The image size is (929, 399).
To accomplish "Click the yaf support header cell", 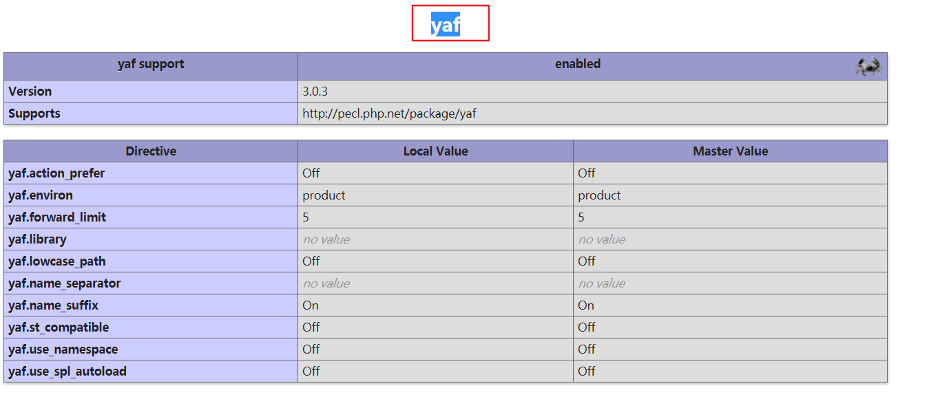I will (151, 64).
